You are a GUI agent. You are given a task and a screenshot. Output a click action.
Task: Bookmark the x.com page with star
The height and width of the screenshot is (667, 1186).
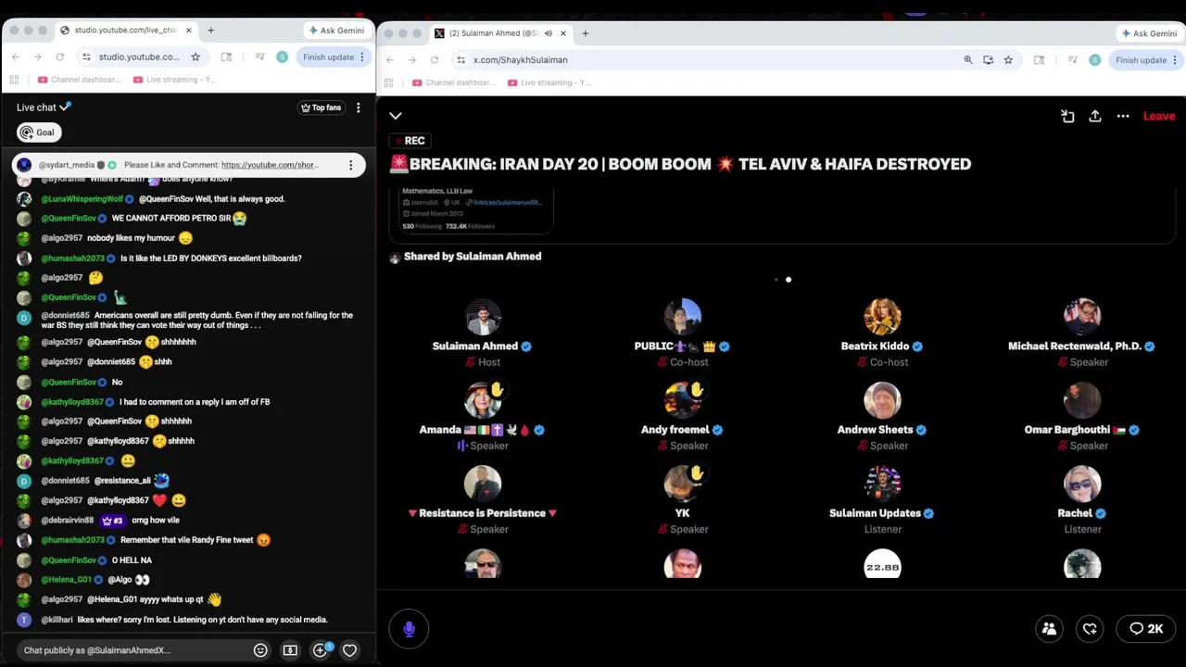1008,59
